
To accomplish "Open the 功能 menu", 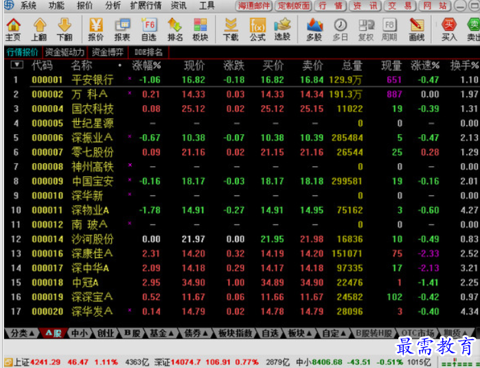I will coord(56,6).
